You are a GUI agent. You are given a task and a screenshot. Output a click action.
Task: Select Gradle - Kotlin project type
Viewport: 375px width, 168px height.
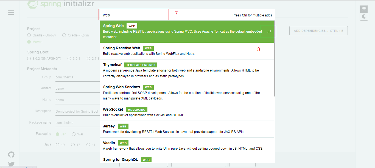point(64,35)
